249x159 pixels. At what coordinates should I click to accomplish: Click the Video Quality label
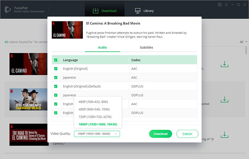click(x=60, y=134)
